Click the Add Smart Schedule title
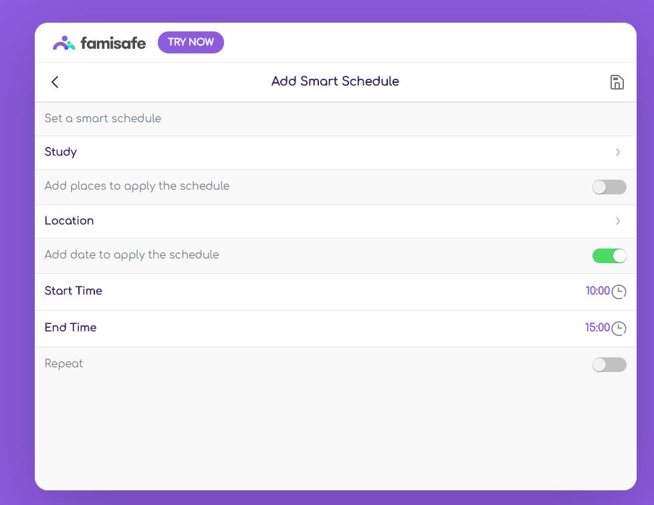Image resolution: width=654 pixels, height=505 pixels. click(x=335, y=81)
